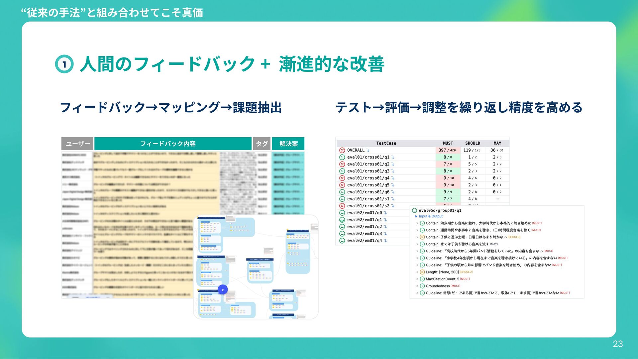Click the failed X icon for 子供と遊ぶ土曜 check
This screenshot has width=638, height=359.
422,237
